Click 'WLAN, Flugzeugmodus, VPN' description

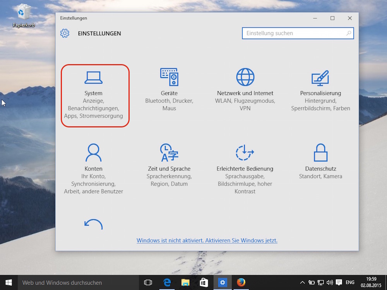pos(245,105)
